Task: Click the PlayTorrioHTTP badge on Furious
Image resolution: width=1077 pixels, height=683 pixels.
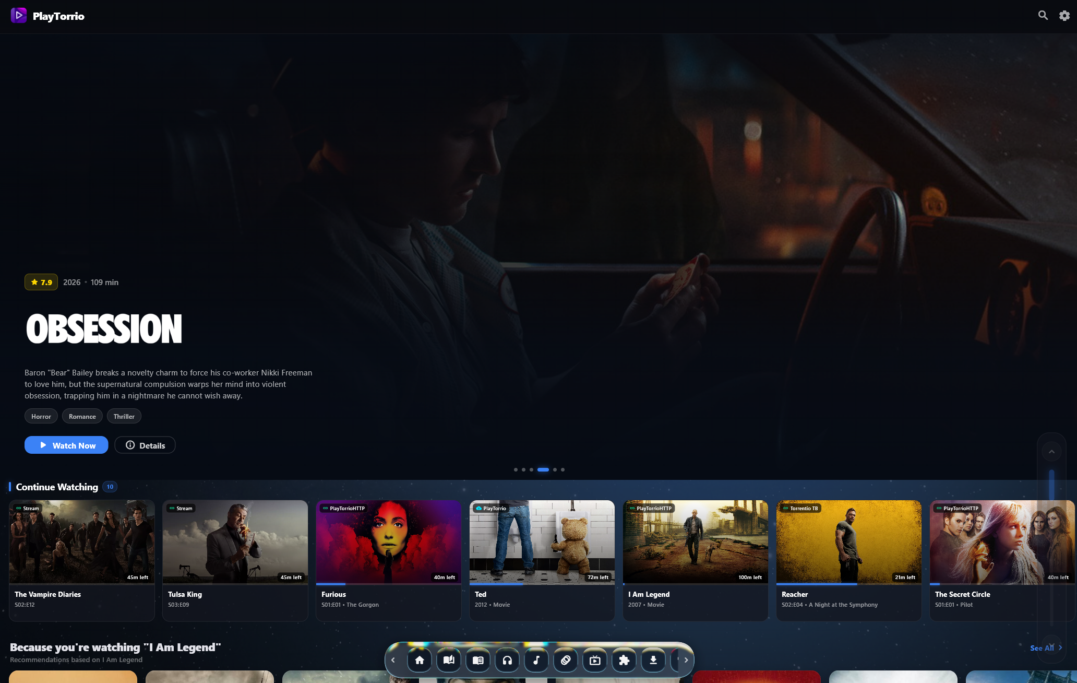Action: coord(344,508)
